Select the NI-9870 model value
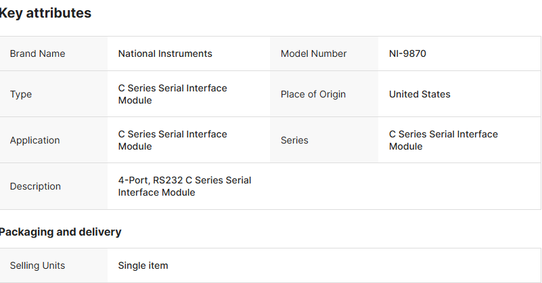 click(407, 53)
